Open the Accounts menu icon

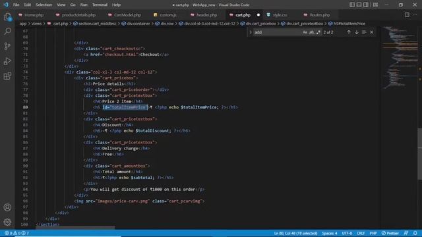(x=7, y=207)
